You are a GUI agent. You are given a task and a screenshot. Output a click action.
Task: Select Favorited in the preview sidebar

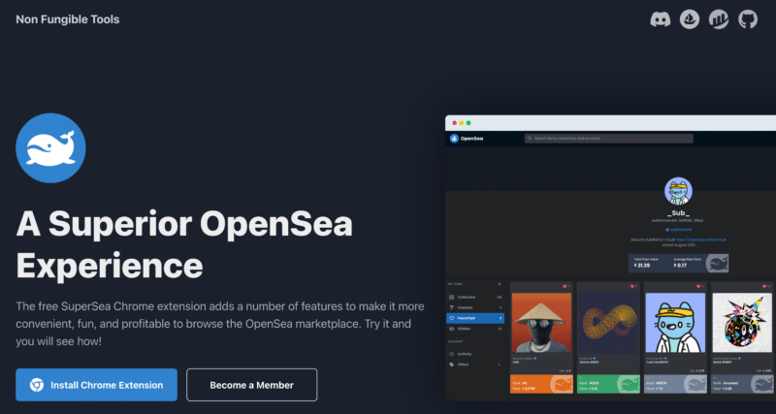(x=475, y=318)
